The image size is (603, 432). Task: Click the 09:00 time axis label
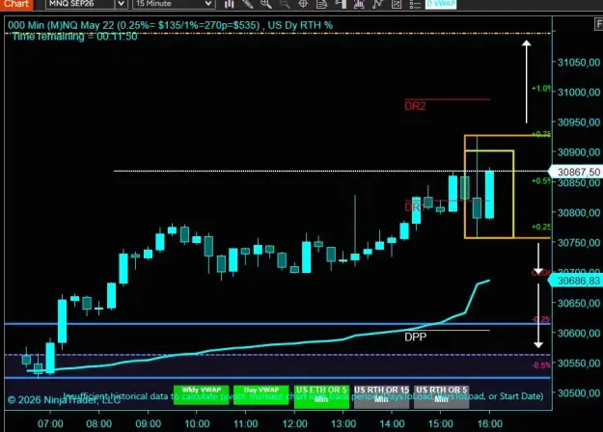click(x=148, y=424)
